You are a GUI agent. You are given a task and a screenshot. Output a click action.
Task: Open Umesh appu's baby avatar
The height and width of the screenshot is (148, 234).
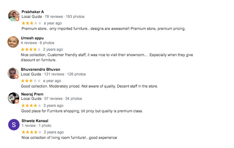pos(13,42)
